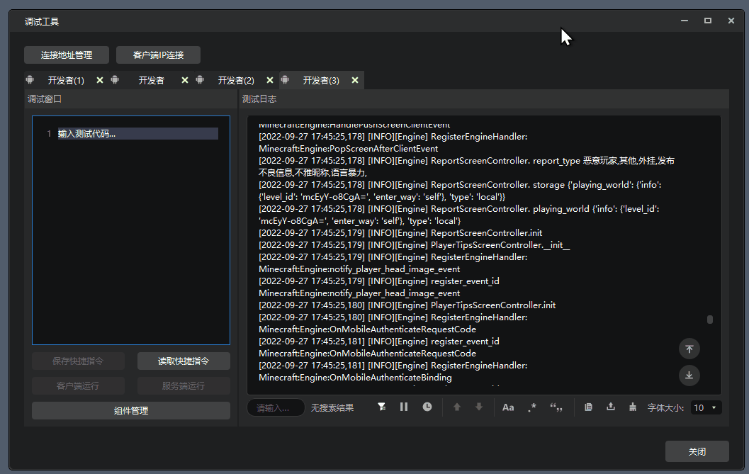Click the export log icon

point(611,407)
